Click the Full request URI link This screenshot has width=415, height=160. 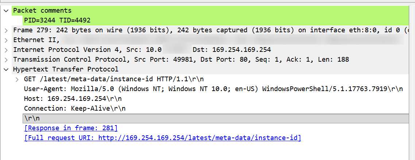(162, 138)
